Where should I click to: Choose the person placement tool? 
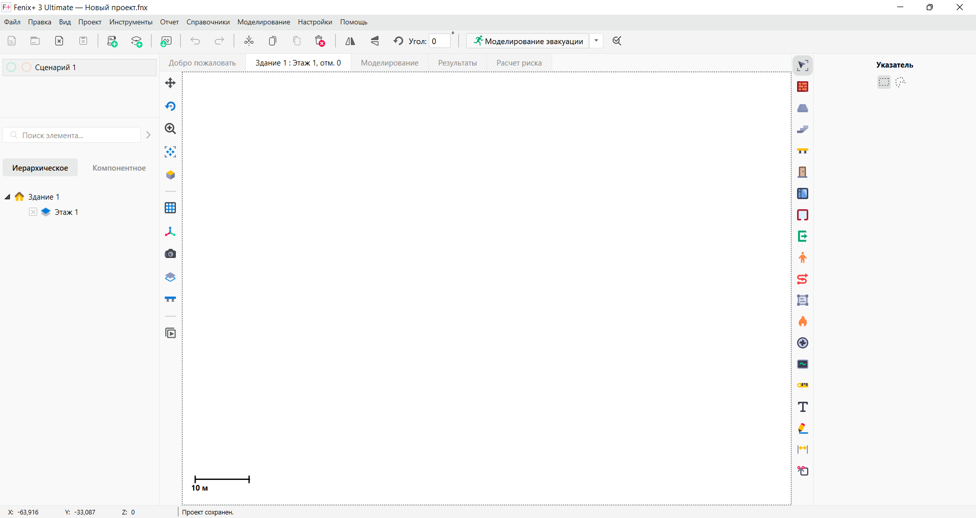803,257
